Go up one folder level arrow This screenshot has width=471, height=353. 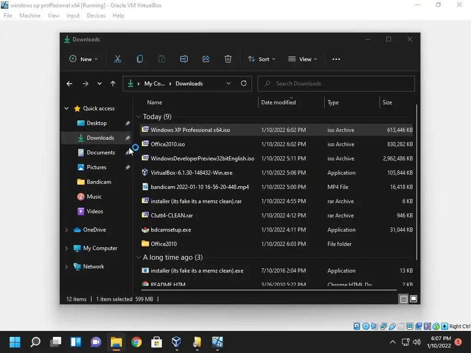click(x=113, y=84)
